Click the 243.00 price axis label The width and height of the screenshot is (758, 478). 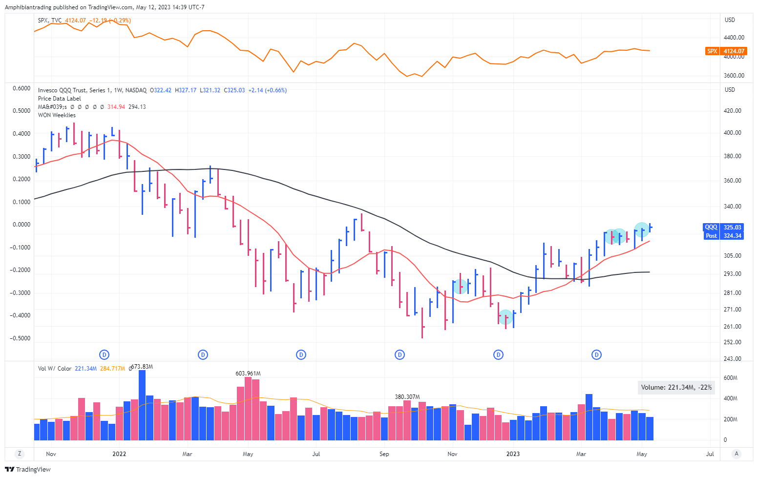click(733, 359)
